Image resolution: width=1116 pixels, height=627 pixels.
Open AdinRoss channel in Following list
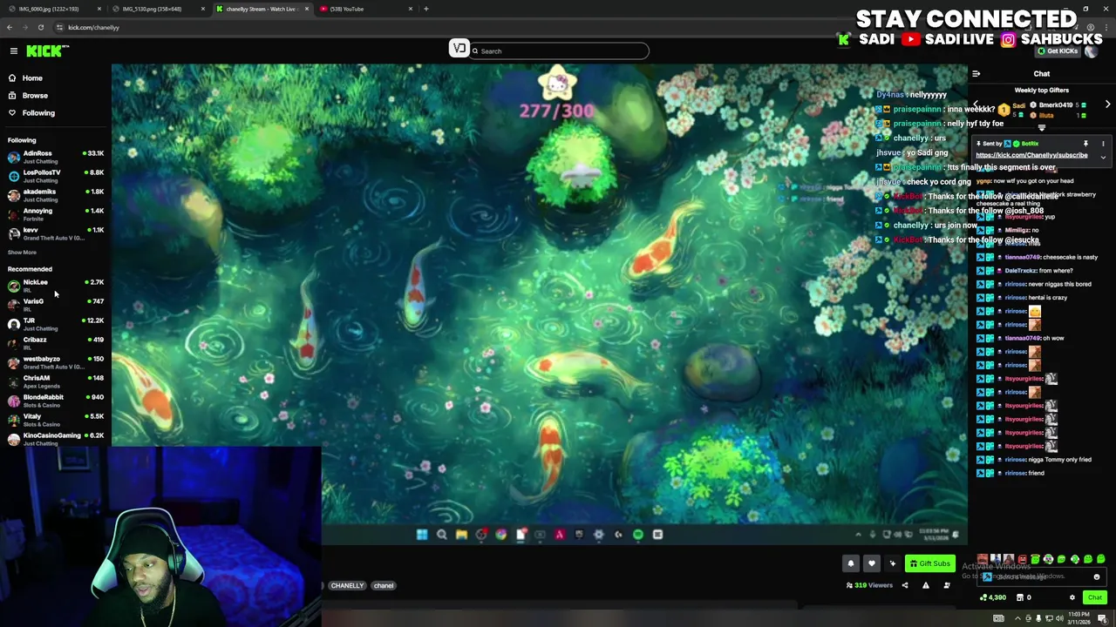[55, 157]
